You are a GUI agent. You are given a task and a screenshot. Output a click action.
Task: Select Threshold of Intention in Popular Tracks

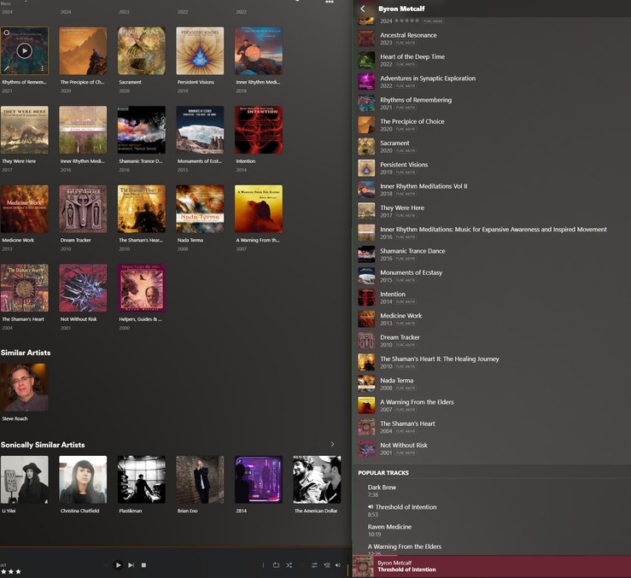pos(492,511)
